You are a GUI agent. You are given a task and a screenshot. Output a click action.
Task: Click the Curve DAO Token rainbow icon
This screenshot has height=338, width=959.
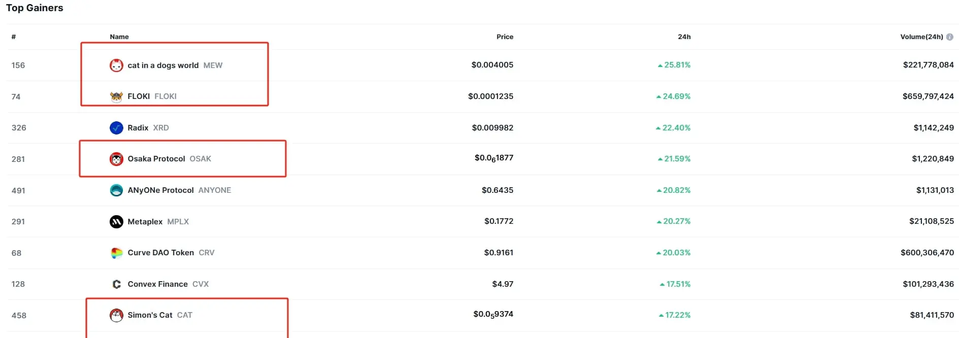click(x=116, y=253)
